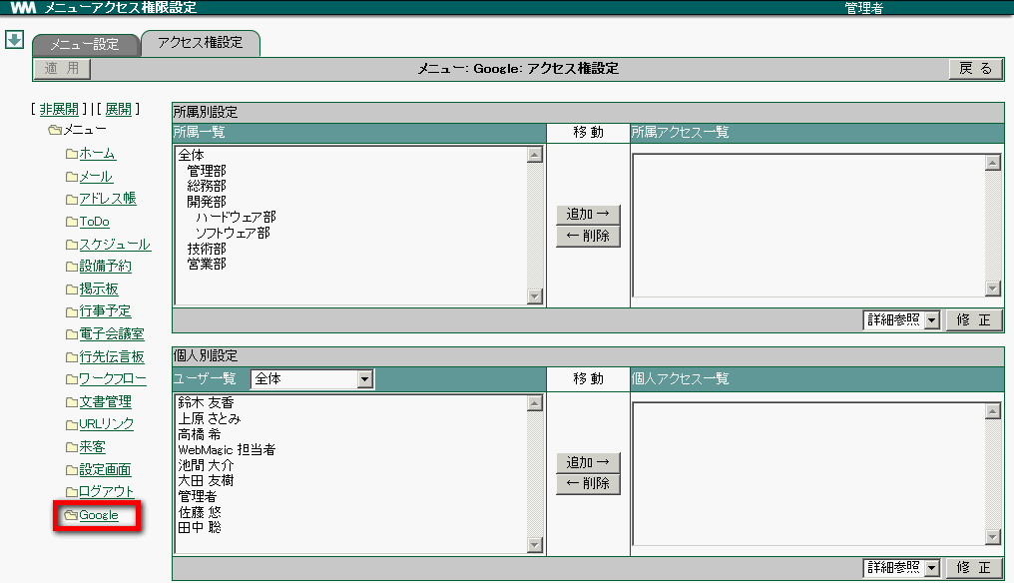This screenshot has width=1014, height=583.
Task: Click folder icon beside アドレス帳
Action: (72, 200)
